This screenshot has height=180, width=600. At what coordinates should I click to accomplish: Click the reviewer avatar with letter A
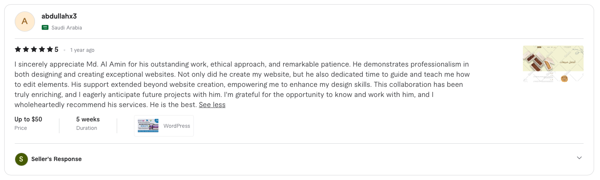coord(24,21)
